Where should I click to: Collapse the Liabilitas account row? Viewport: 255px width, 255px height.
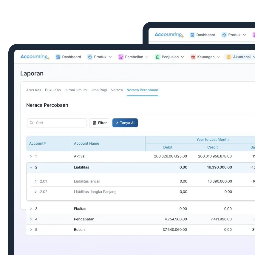(x=31, y=167)
